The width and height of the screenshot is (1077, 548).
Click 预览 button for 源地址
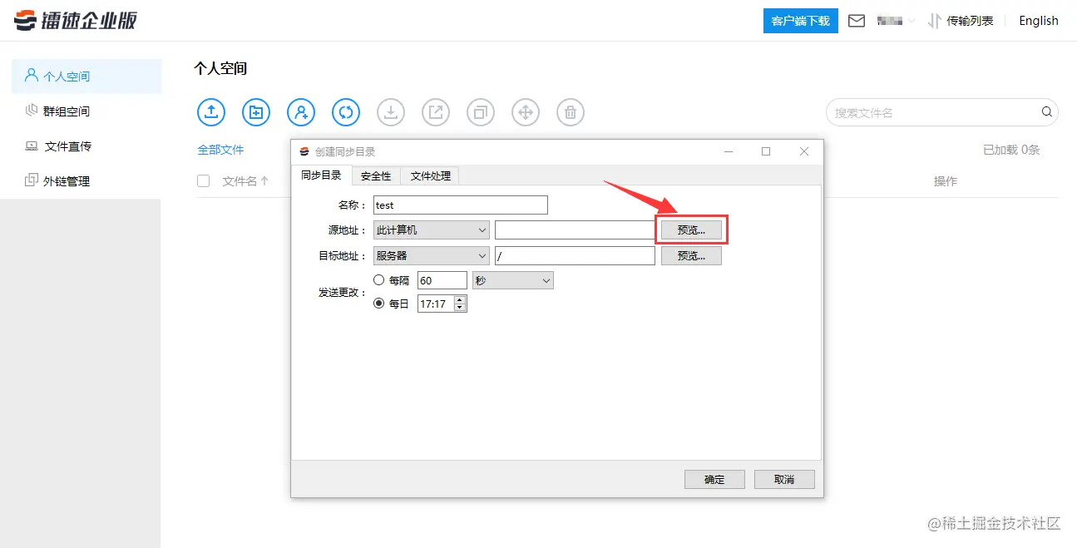pyautogui.click(x=691, y=230)
